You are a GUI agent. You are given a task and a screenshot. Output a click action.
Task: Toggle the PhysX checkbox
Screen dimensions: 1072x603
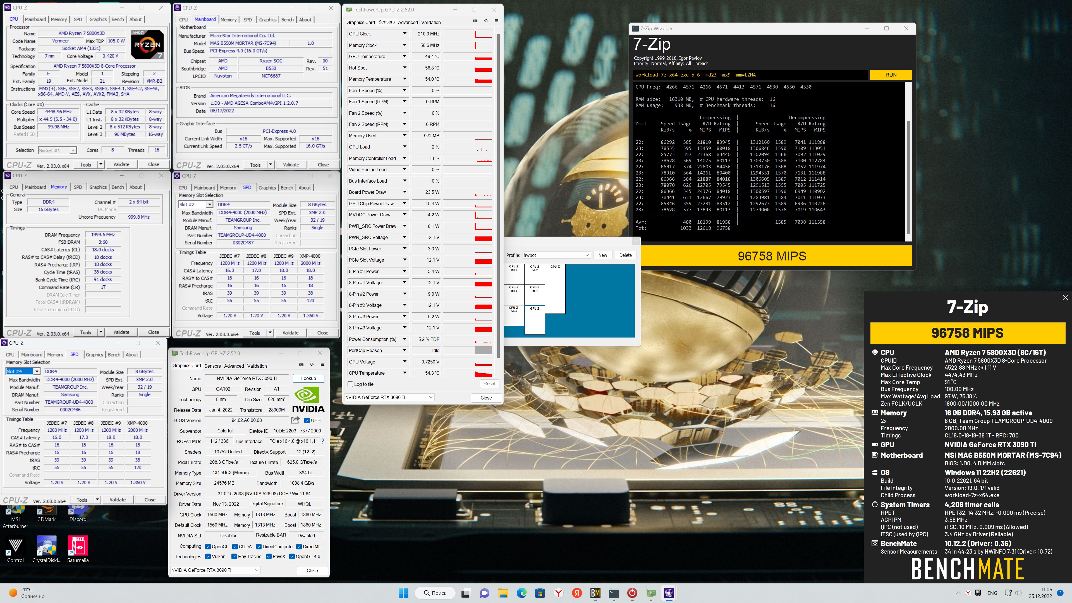click(269, 556)
